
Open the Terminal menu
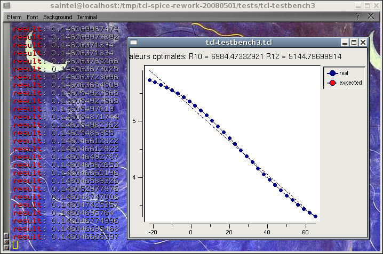pos(87,17)
